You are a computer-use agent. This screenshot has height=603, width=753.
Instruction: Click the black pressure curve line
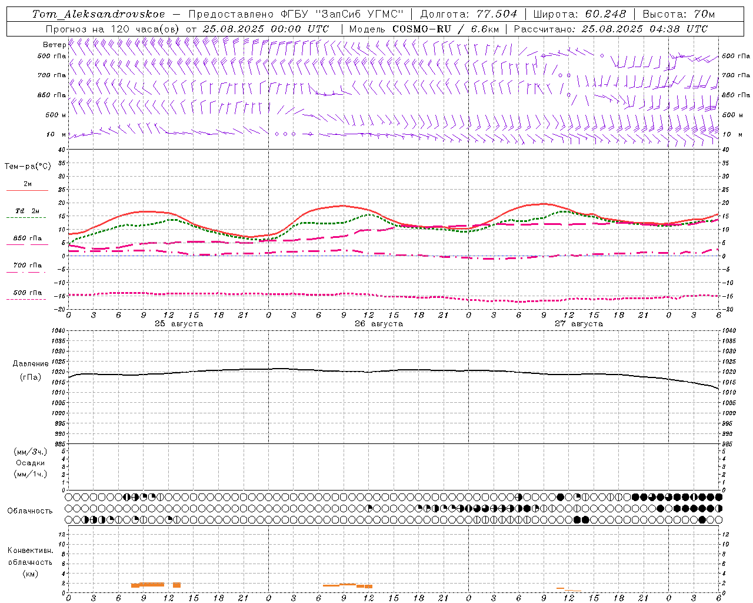pos(393,371)
